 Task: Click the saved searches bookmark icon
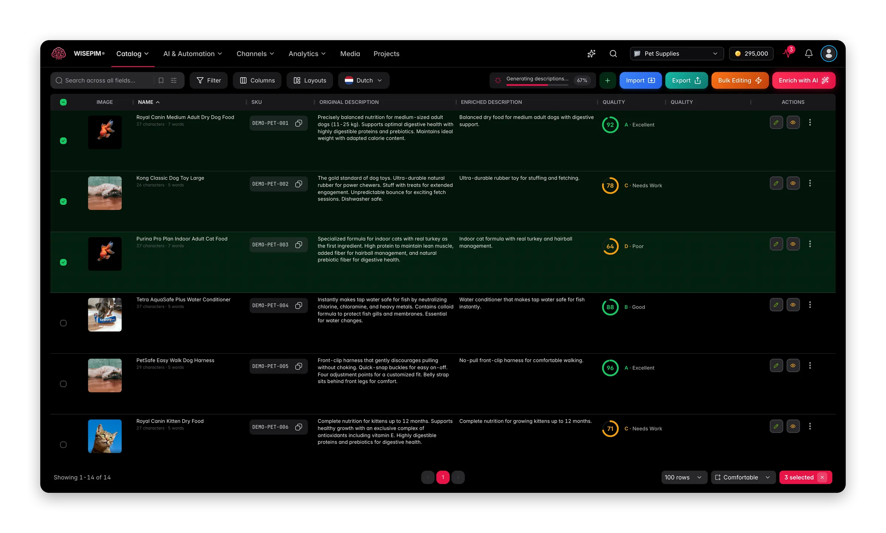pos(161,80)
